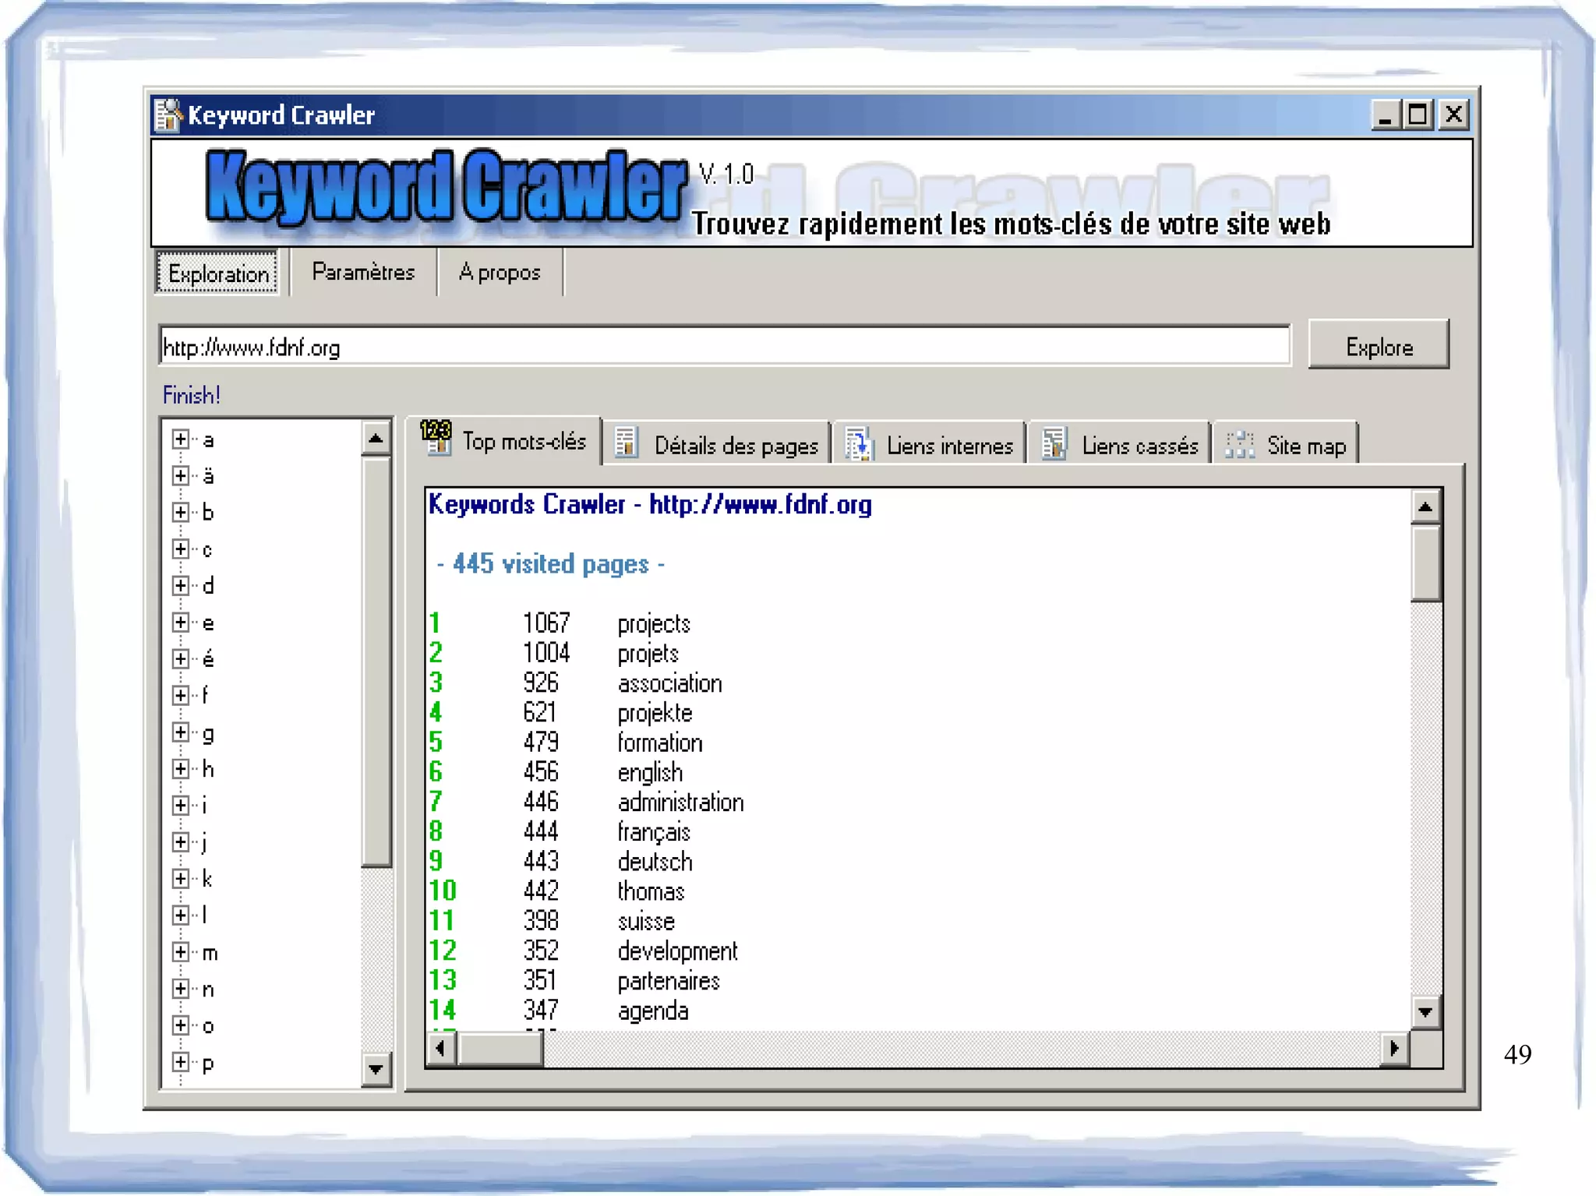Click the tree panel vertical scrollbar thumb
The image size is (1596, 1196).
coord(376,662)
